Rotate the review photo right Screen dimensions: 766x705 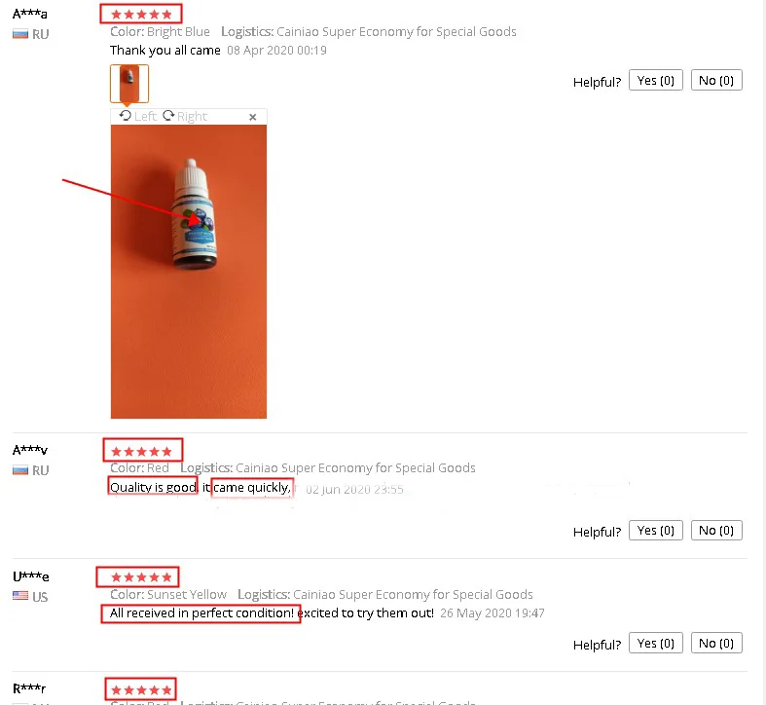click(x=185, y=116)
